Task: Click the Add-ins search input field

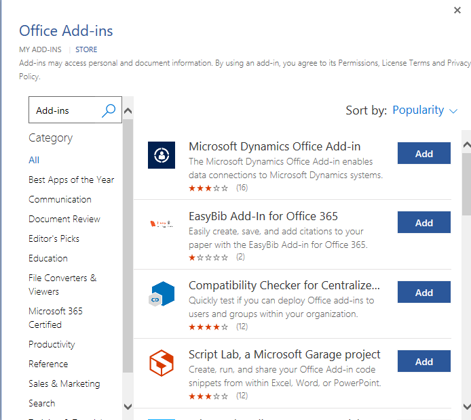Action: point(65,110)
